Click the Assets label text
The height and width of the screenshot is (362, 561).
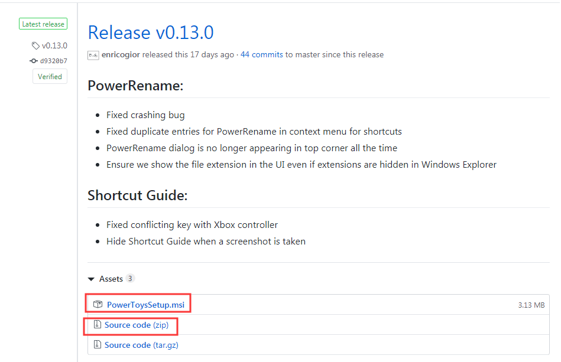click(x=111, y=279)
